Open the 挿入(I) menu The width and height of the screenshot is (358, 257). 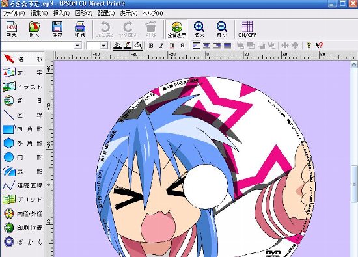click(x=61, y=13)
